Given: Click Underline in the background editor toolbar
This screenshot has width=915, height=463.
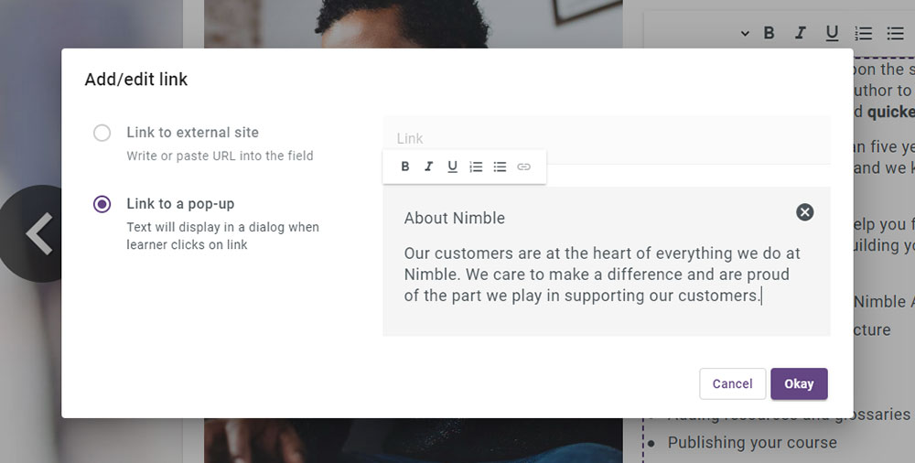Looking at the screenshot, I should tap(832, 33).
